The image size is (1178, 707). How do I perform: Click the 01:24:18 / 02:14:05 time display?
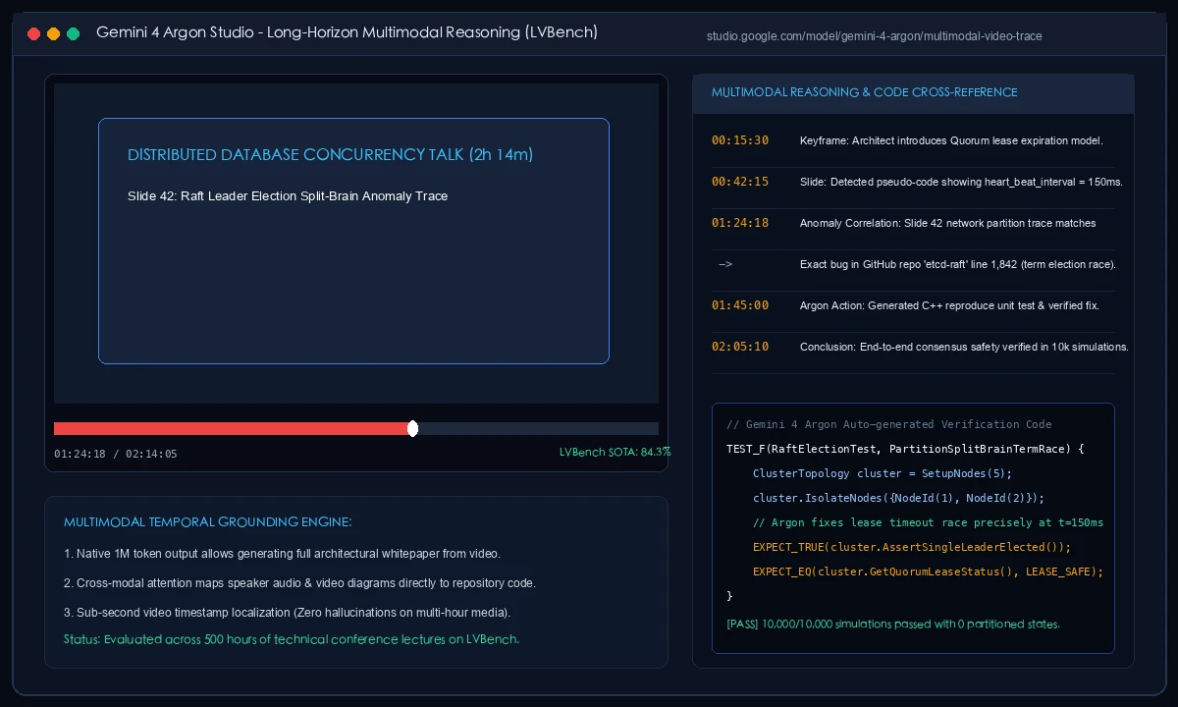pos(116,454)
